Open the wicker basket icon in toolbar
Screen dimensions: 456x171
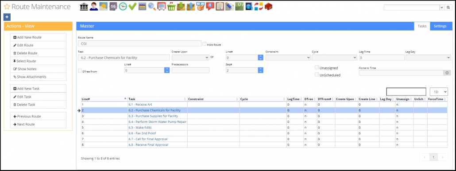click(x=201, y=6)
